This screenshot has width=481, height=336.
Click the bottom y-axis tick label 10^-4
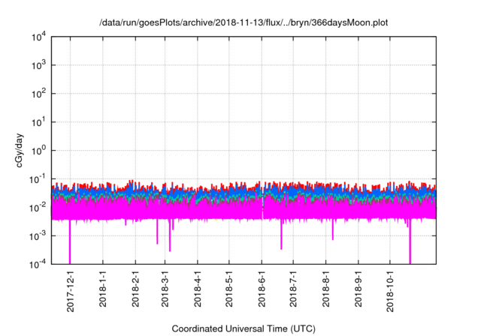[38, 264]
